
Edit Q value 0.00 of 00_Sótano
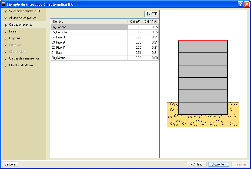tap(135, 58)
